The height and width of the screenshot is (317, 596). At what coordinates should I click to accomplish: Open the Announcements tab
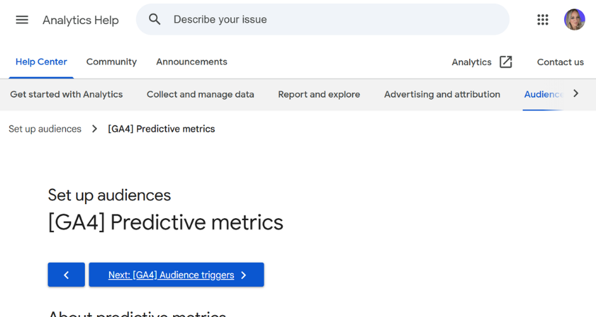point(191,62)
